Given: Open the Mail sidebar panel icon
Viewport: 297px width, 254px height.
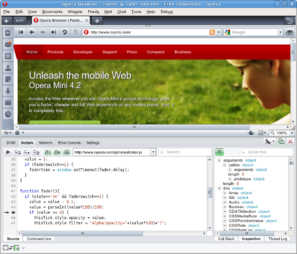Looking at the screenshot, I should pos(8,44).
